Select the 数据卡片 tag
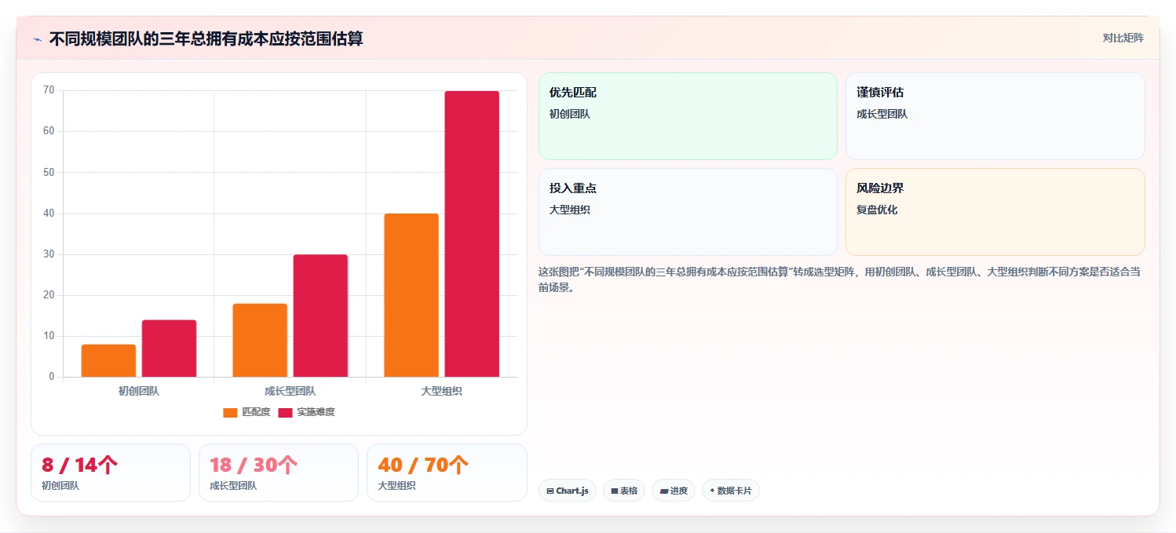 tap(731, 491)
